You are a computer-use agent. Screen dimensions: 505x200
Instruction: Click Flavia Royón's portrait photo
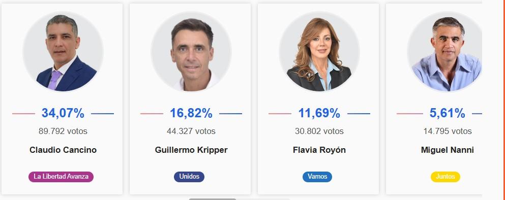(319, 52)
